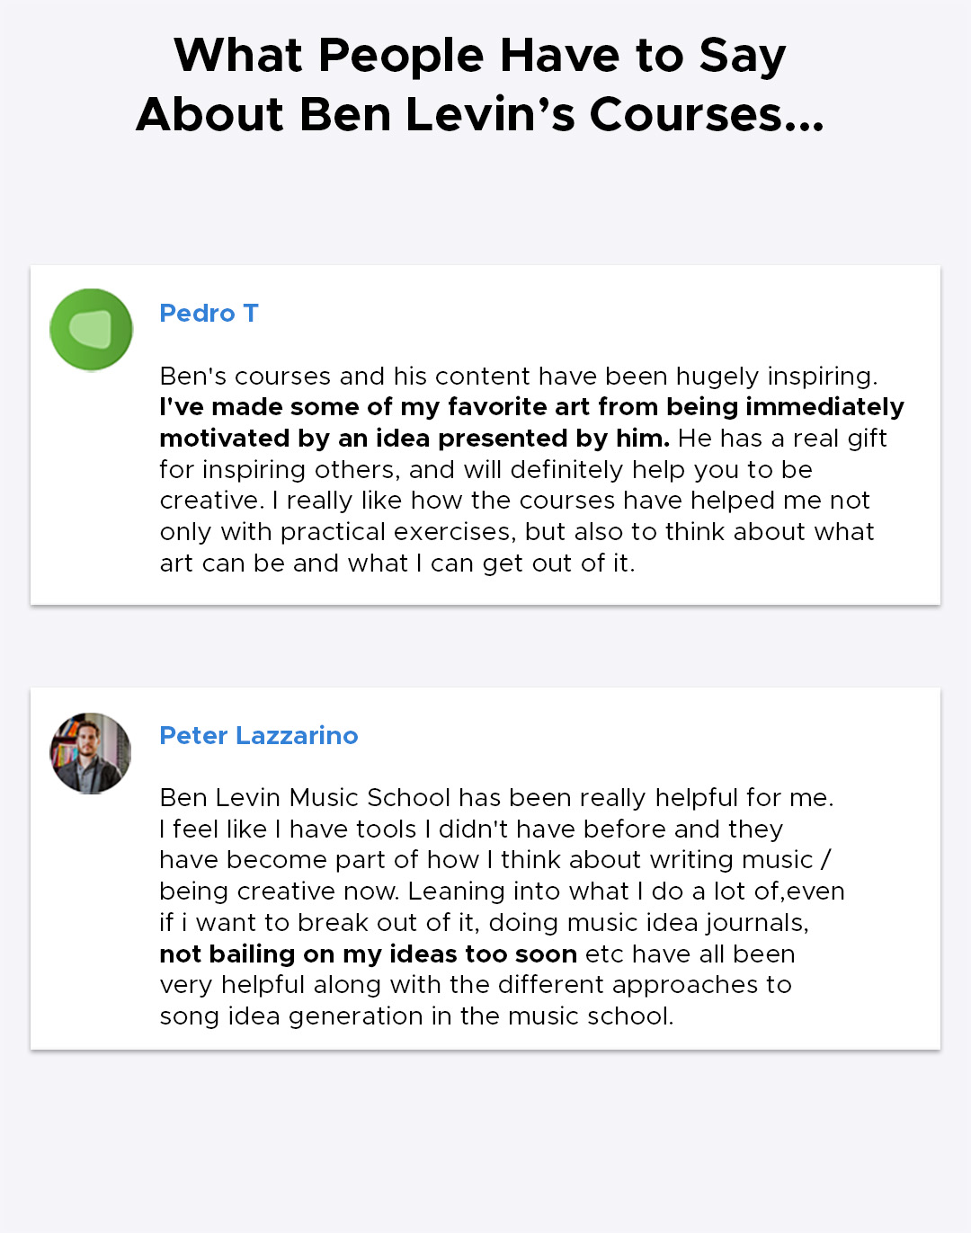Click the line "art can be and what I can get out of it."
The image size is (971, 1233).
[397, 563]
